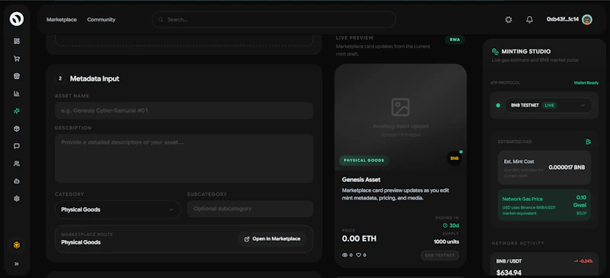Click the BNB badge on the preview card
The width and height of the screenshot is (610, 278).
454,158
